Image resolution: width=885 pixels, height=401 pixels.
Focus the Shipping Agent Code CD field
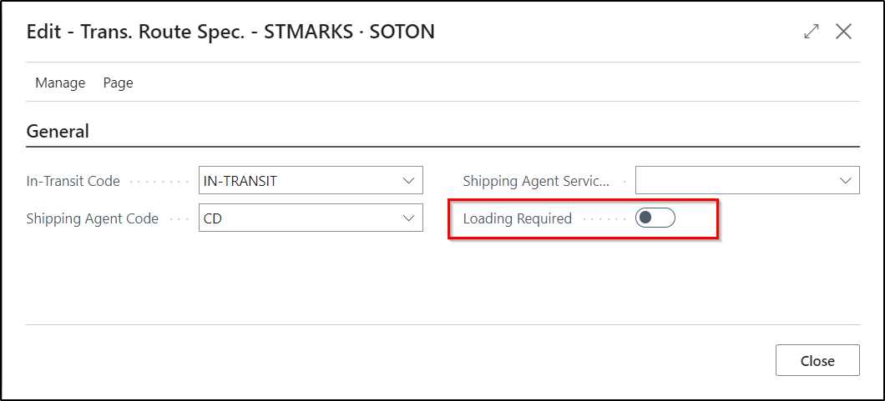click(311, 218)
